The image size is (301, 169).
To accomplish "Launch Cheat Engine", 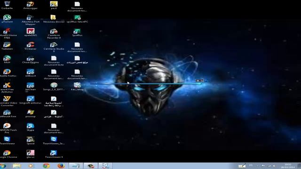I will 30,60.
